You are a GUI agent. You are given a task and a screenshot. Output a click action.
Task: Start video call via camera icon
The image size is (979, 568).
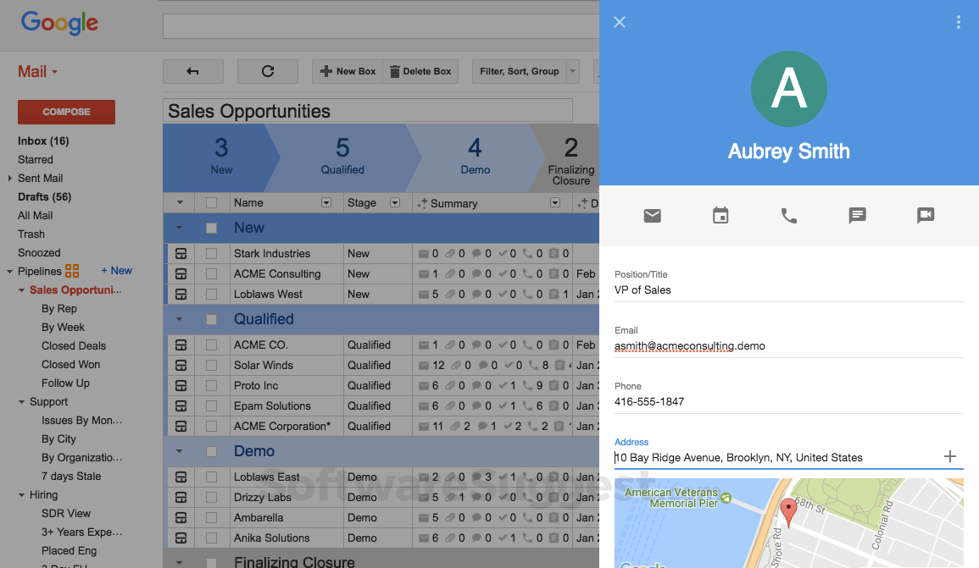click(x=926, y=216)
